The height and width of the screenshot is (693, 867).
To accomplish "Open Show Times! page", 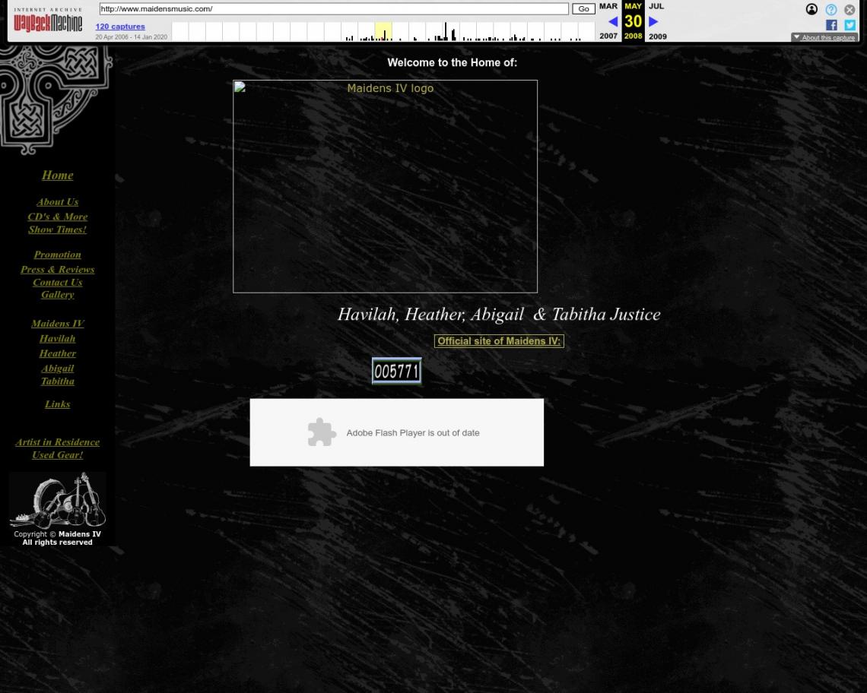I will [x=58, y=229].
